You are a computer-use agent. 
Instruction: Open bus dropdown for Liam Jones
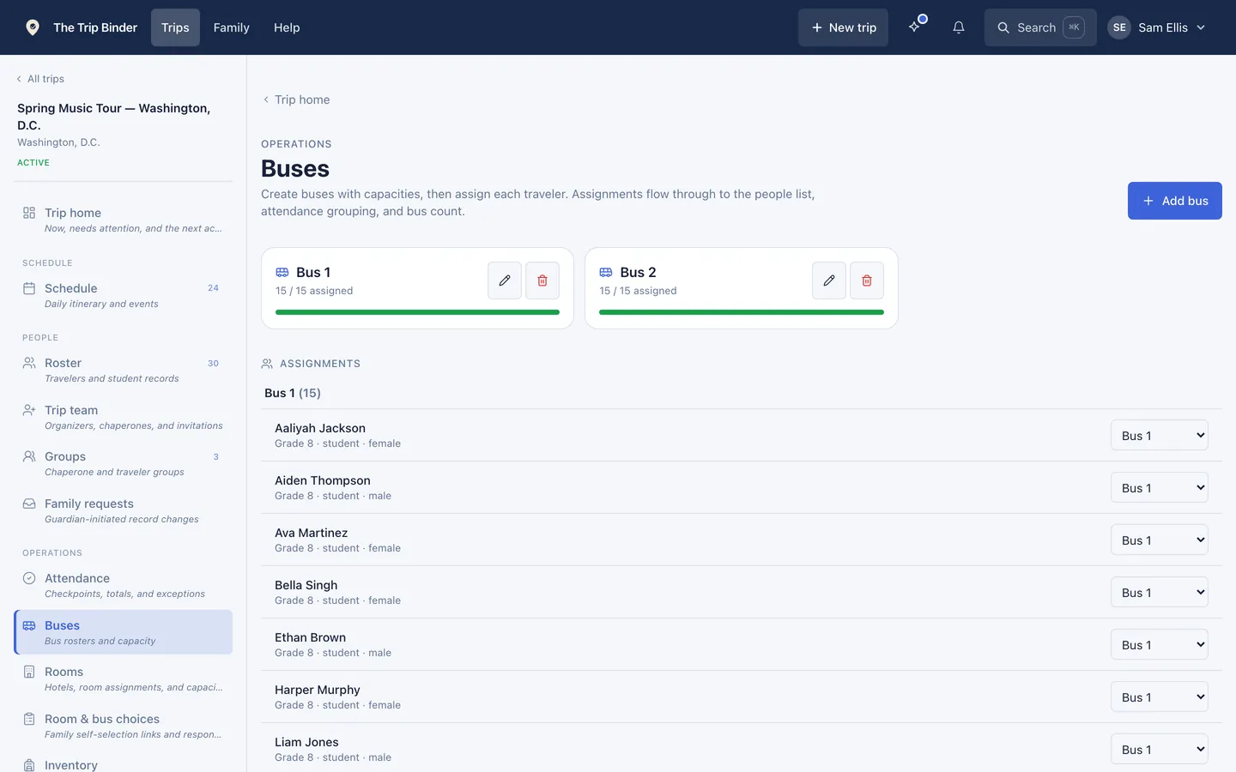click(x=1160, y=750)
